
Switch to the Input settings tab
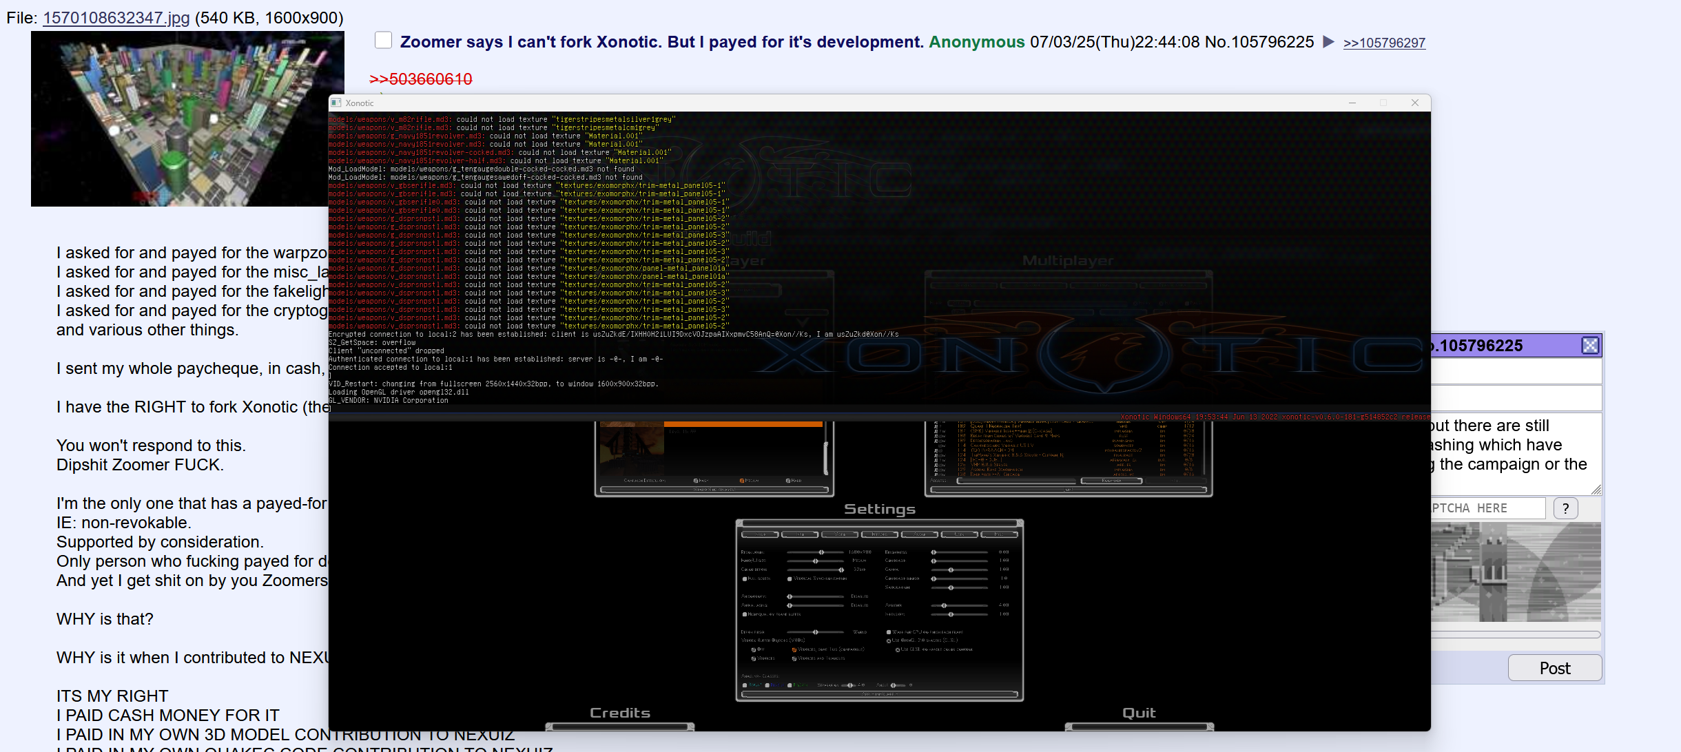point(761,534)
